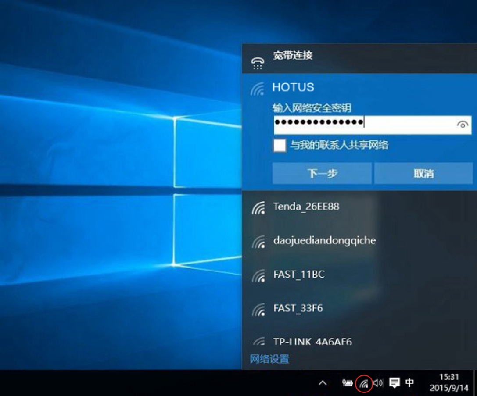Select the TP-LINK_4A6AF6 network
Viewport: 477px width, 396px height.
[x=312, y=342]
